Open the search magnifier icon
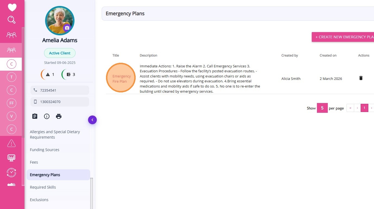Screen dimensions: 374x209 coord(12,20)
